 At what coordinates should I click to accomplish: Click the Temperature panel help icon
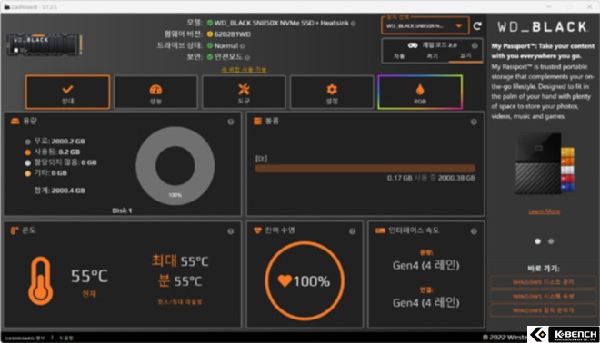pyautogui.click(x=231, y=231)
